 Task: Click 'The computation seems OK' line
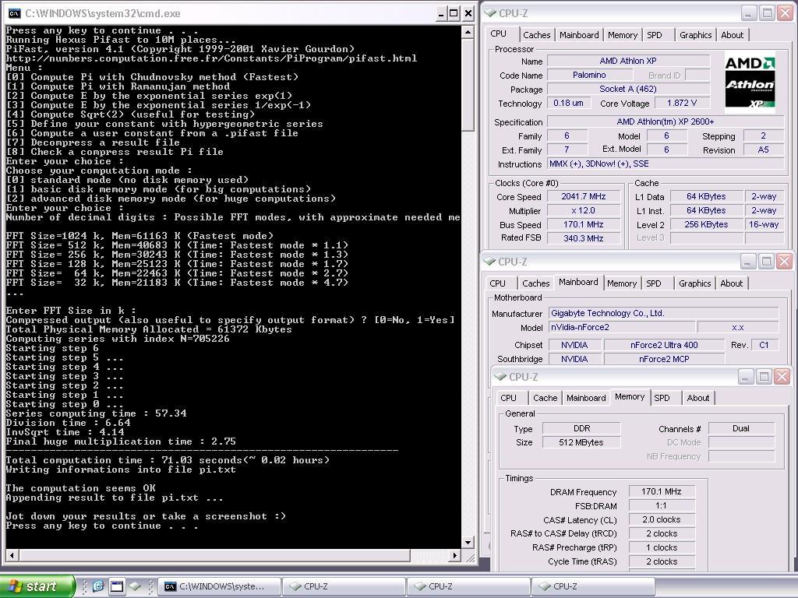80,488
